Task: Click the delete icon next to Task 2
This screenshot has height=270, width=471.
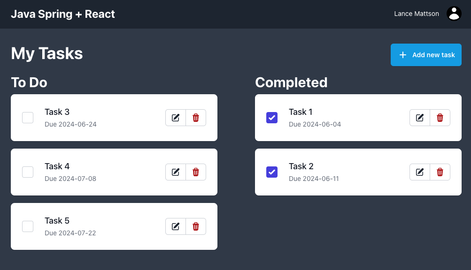Action: [x=440, y=172]
